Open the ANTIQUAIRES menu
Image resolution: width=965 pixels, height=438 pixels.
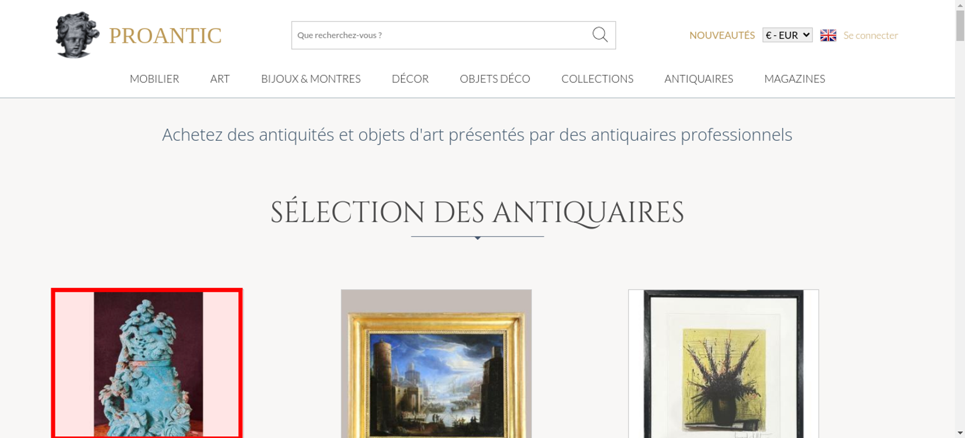699,79
